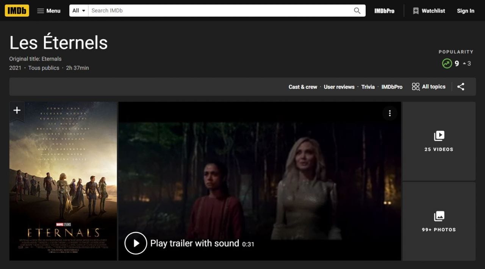
Task: Open the Trivia section
Action: tap(368, 87)
